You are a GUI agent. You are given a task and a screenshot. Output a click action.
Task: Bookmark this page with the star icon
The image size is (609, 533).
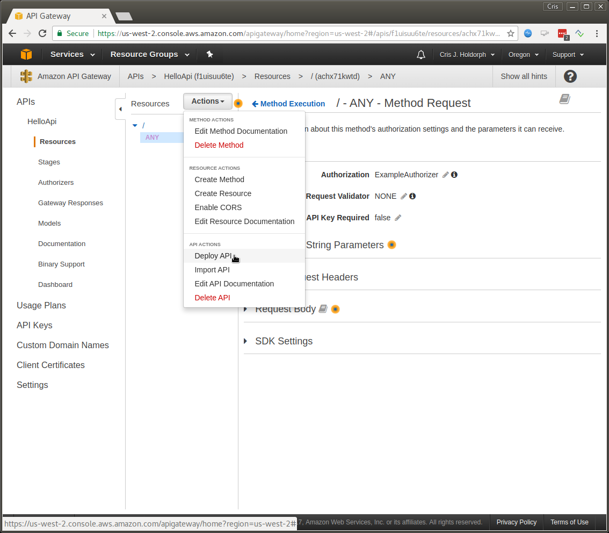[x=510, y=33]
